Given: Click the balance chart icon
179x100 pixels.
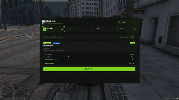Looking at the screenshot, I should click(119, 22).
